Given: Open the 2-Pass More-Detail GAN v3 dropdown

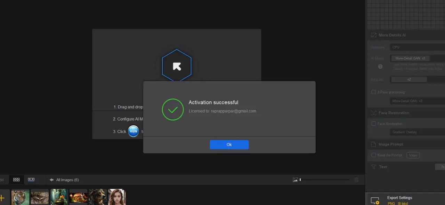Looking at the screenshot, I should tap(417, 101).
